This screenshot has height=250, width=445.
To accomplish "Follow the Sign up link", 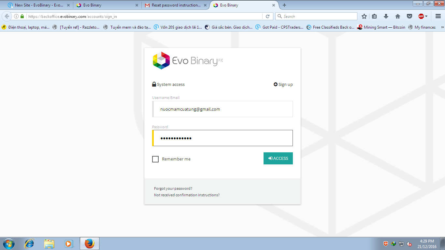I will click(283, 85).
